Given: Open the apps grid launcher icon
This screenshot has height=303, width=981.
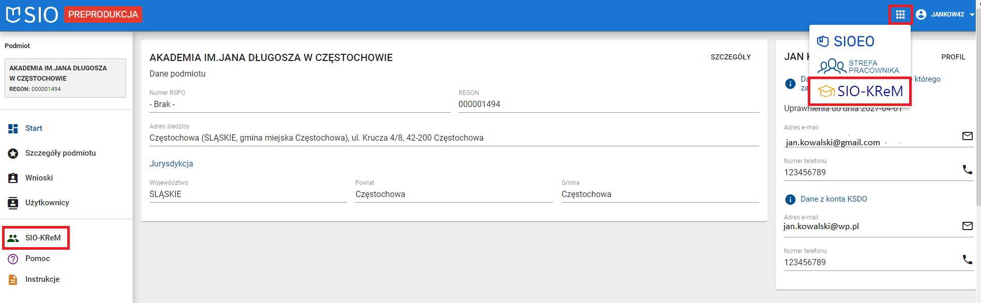Looking at the screenshot, I should click(900, 14).
